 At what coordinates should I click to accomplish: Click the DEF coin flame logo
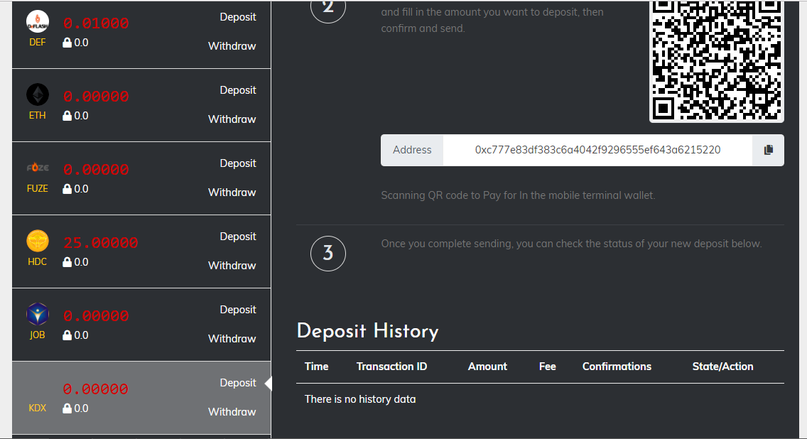click(x=38, y=21)
